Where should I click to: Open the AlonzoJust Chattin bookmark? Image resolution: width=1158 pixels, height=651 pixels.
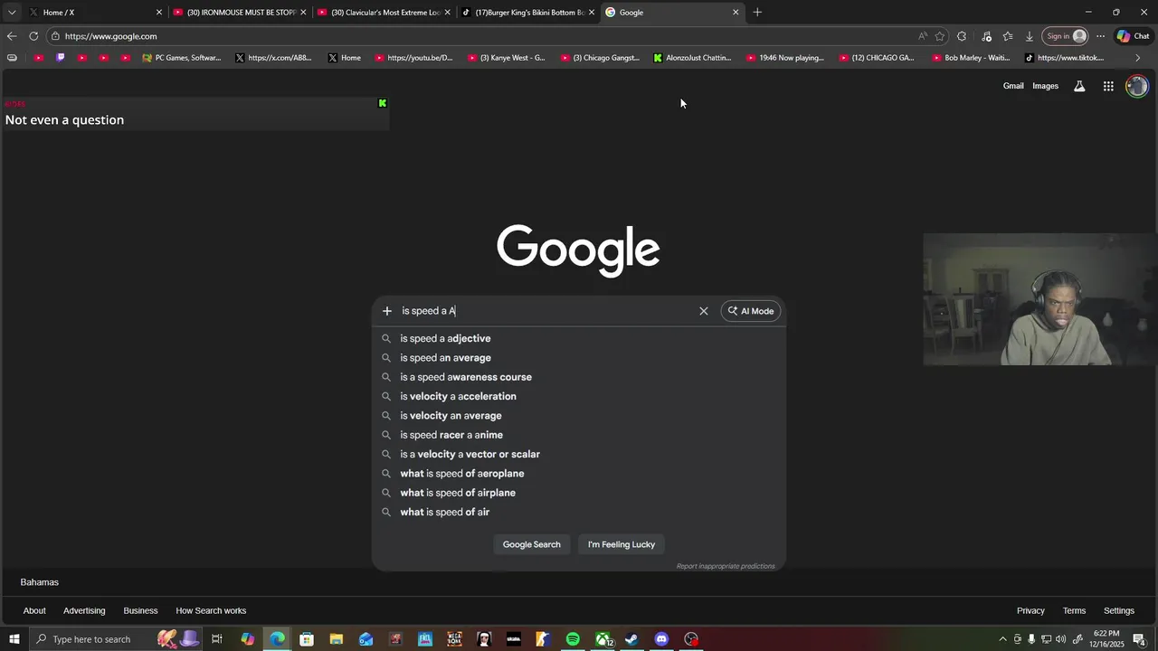coord(692,58)
